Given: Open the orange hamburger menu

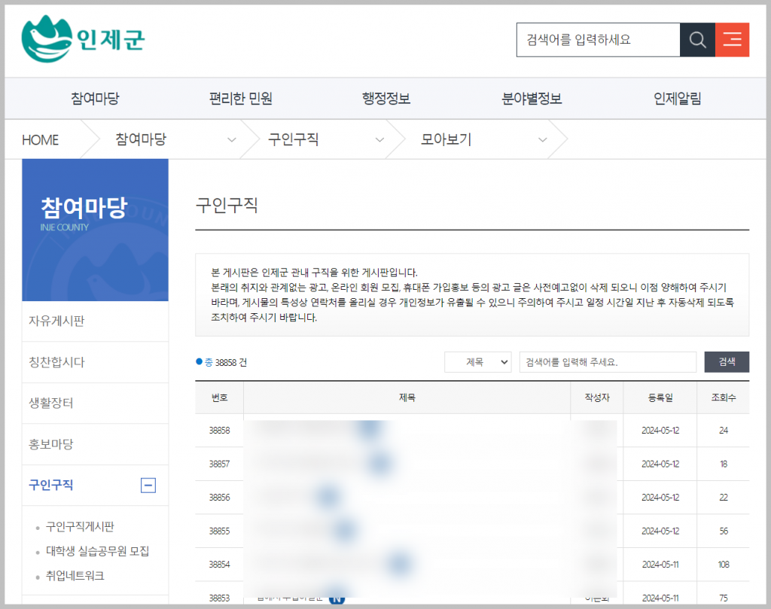Looking at the screenshot, I should pos(732,40).
